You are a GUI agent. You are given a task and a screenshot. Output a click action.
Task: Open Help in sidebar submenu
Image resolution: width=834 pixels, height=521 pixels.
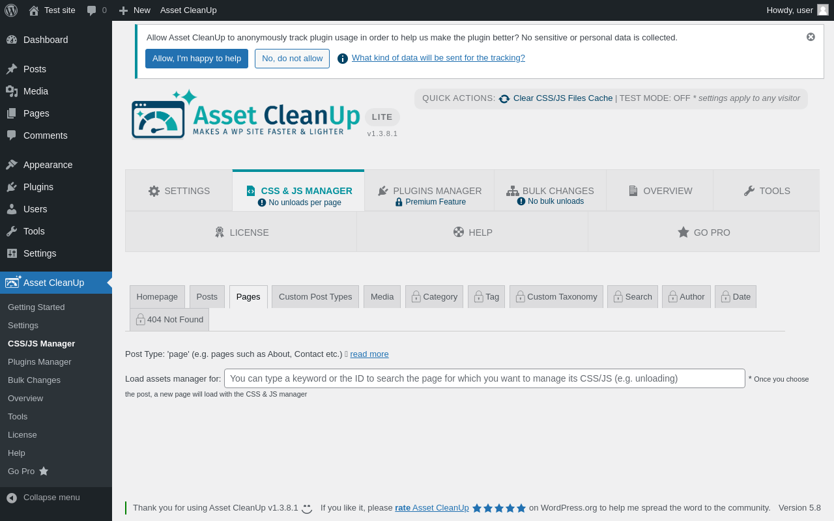pos(17,453)
